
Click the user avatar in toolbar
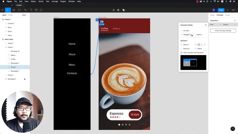(213, 10)
